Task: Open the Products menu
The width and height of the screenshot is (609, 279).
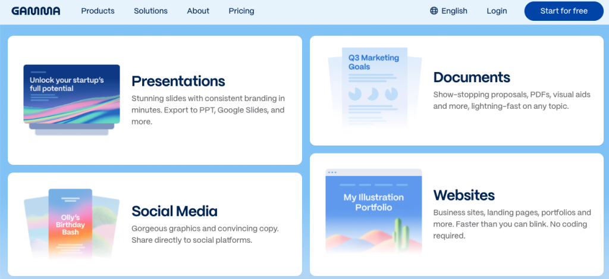Action: point(98,11)
